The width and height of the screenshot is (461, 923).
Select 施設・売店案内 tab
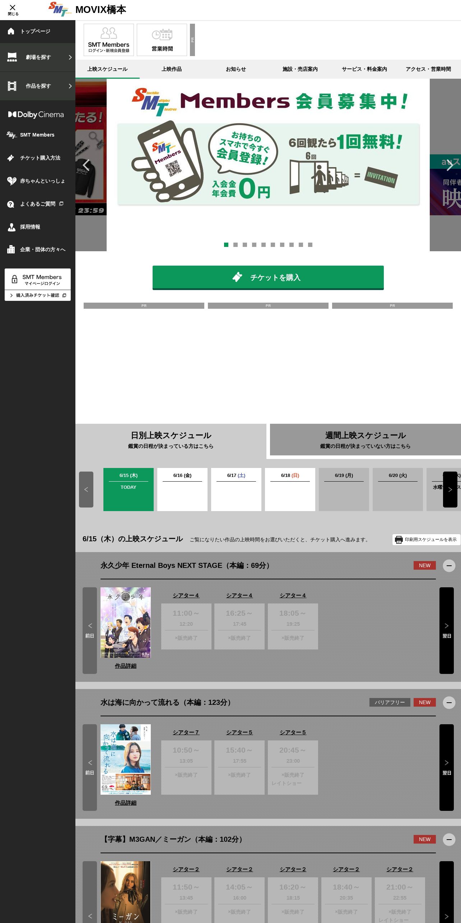pos(300,69)
